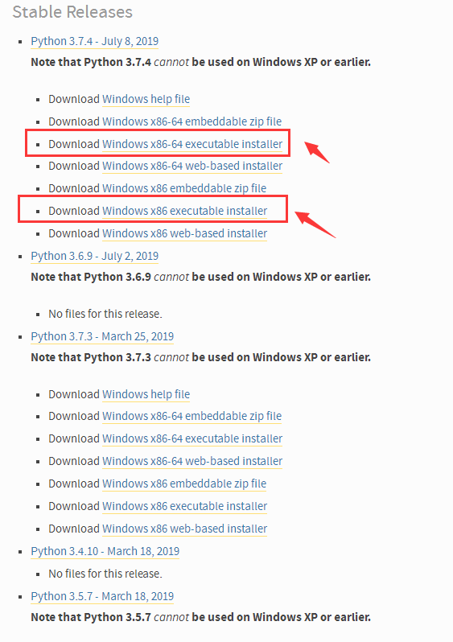Open Windows x86-64 web-based installer for 3.7.3
The width and height of the screenshot is (453, 642).
pos(192,461)
